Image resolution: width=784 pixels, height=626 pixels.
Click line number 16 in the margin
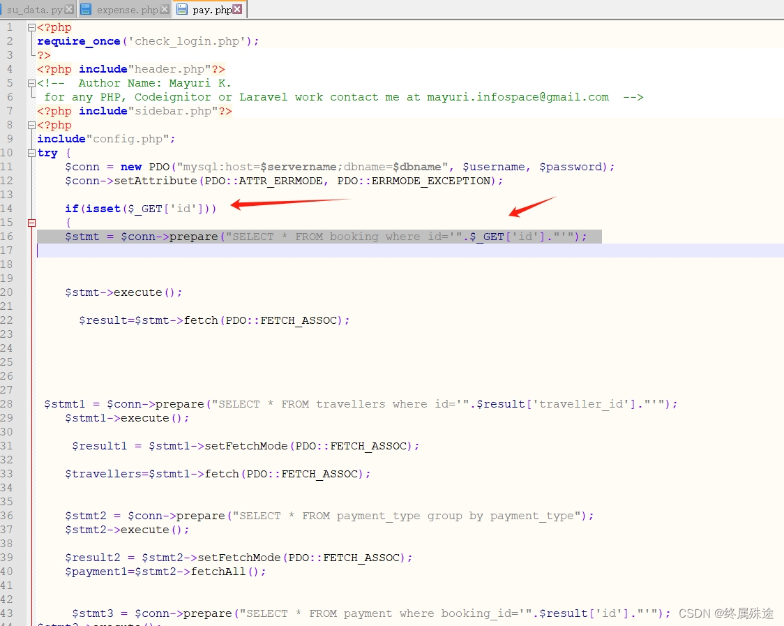click(x=7, y=236)
